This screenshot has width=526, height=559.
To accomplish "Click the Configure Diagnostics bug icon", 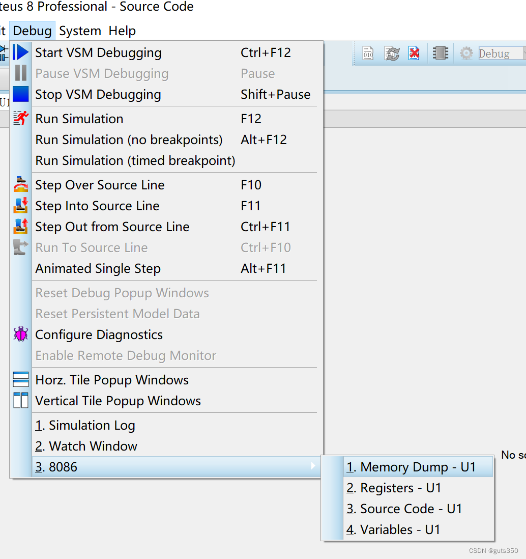I will [21, 334].
